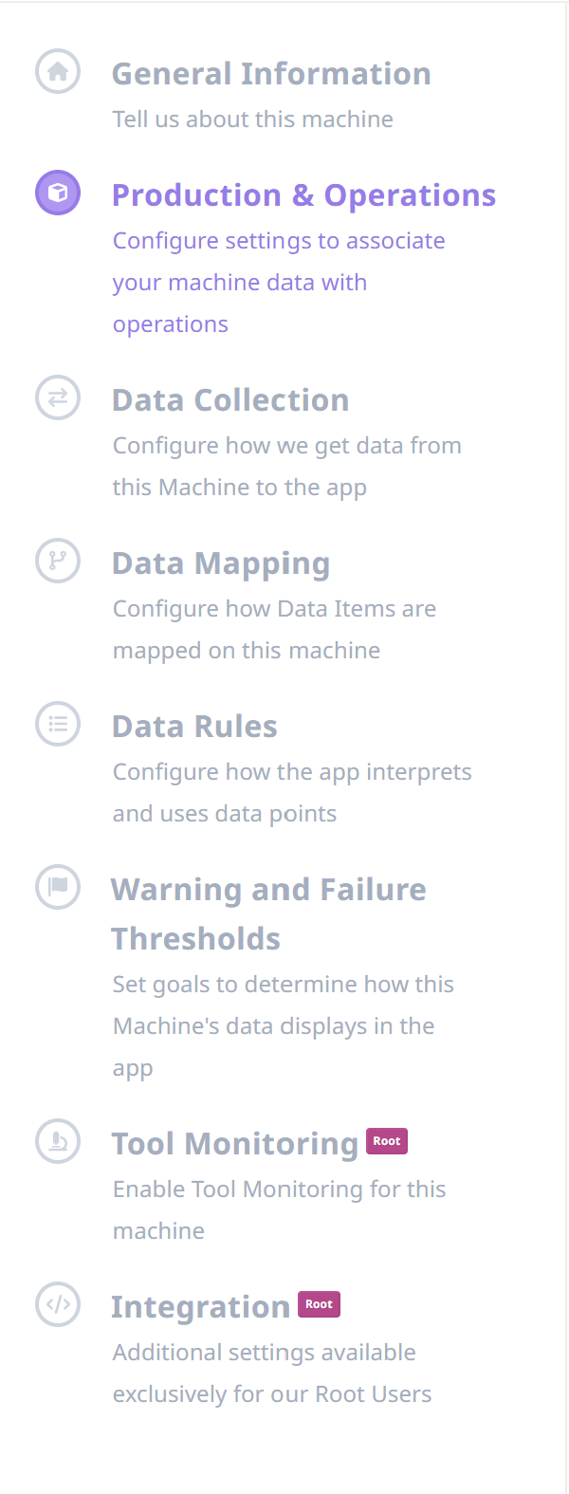Click the General Information home icon
The width and height of the screenshot is (569, 1494).
[58, 70]
